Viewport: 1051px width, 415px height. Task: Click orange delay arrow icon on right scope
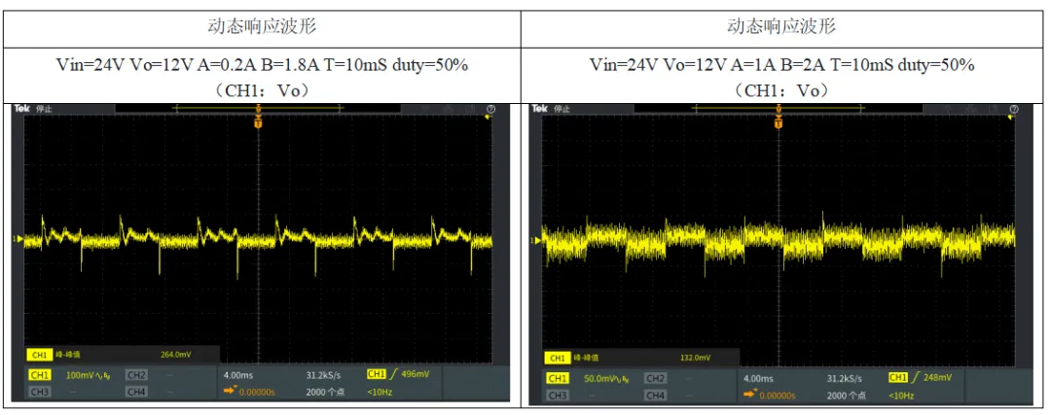[x=750, y=395]
